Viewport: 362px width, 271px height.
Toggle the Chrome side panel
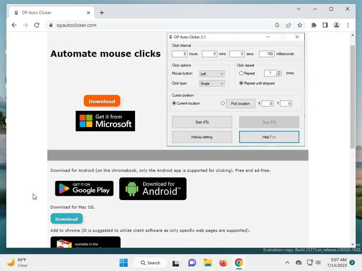325,25
